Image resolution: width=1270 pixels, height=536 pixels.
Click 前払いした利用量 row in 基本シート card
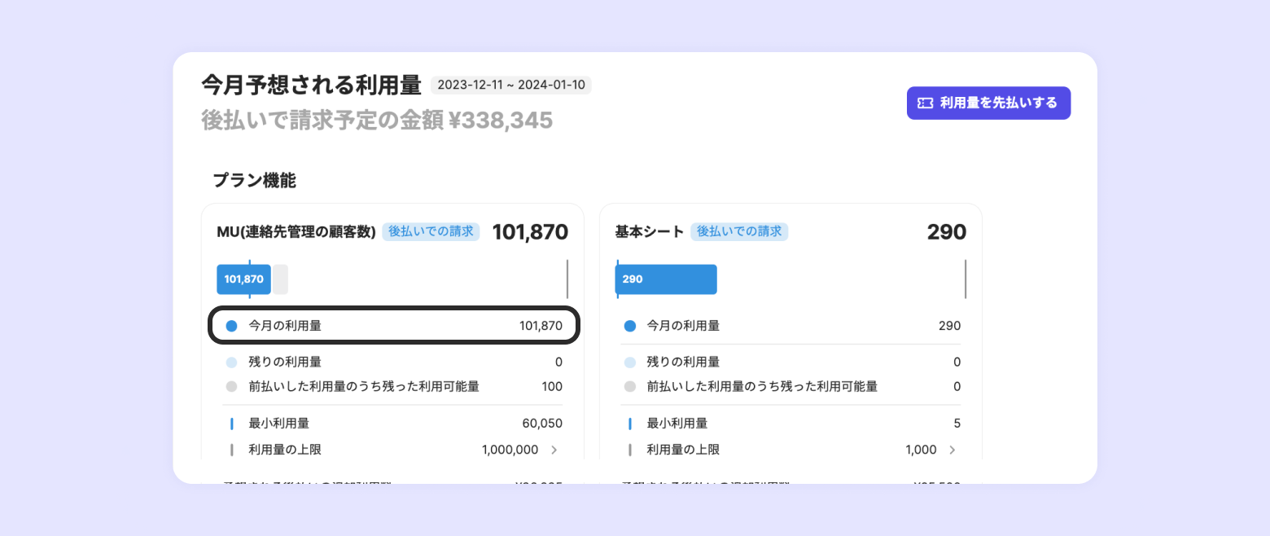point(792,386)
